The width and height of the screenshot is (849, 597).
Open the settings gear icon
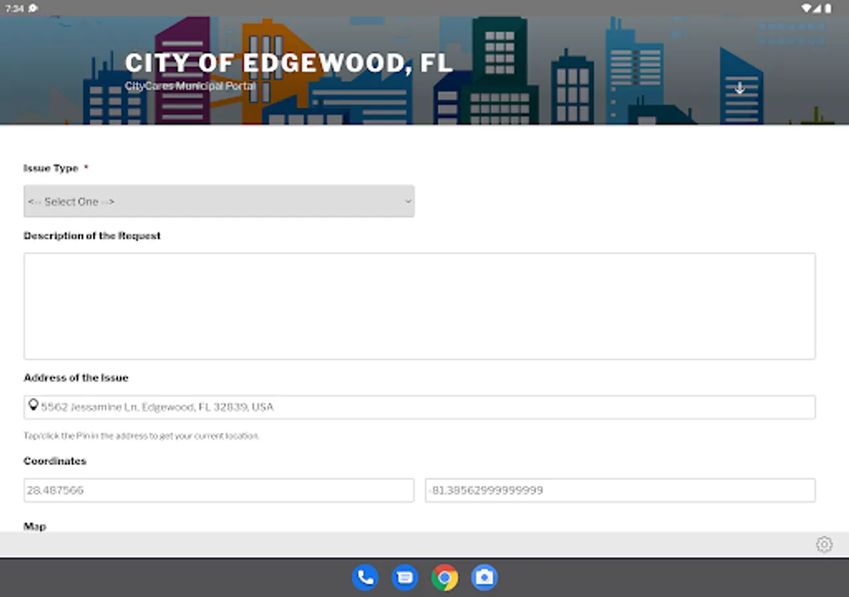click(824, 545)
